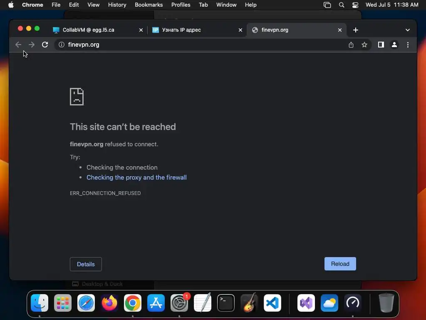Toggle the Chrome side panel icon
426x320 pixels.
[381, 45]
